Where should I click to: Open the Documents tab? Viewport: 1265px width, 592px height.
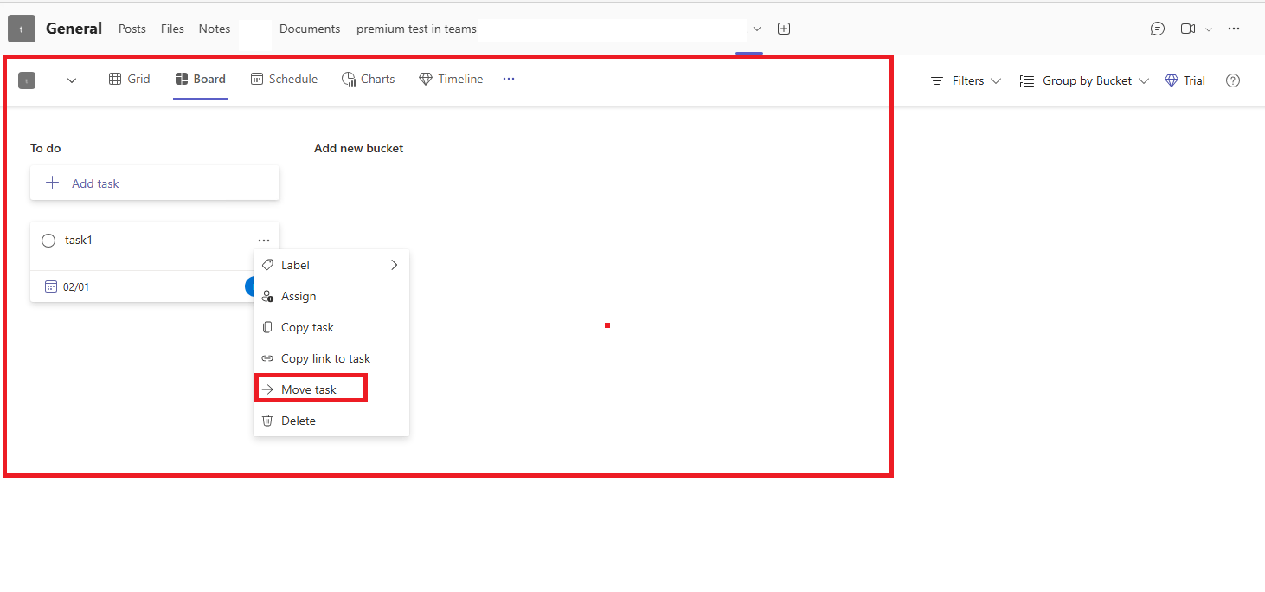(x=310, y=29)
